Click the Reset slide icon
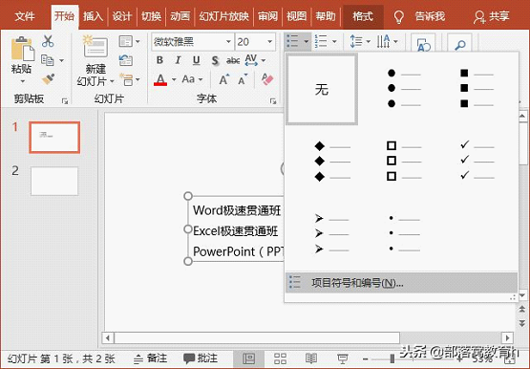530x369 pixels. (x=126, y=60)
